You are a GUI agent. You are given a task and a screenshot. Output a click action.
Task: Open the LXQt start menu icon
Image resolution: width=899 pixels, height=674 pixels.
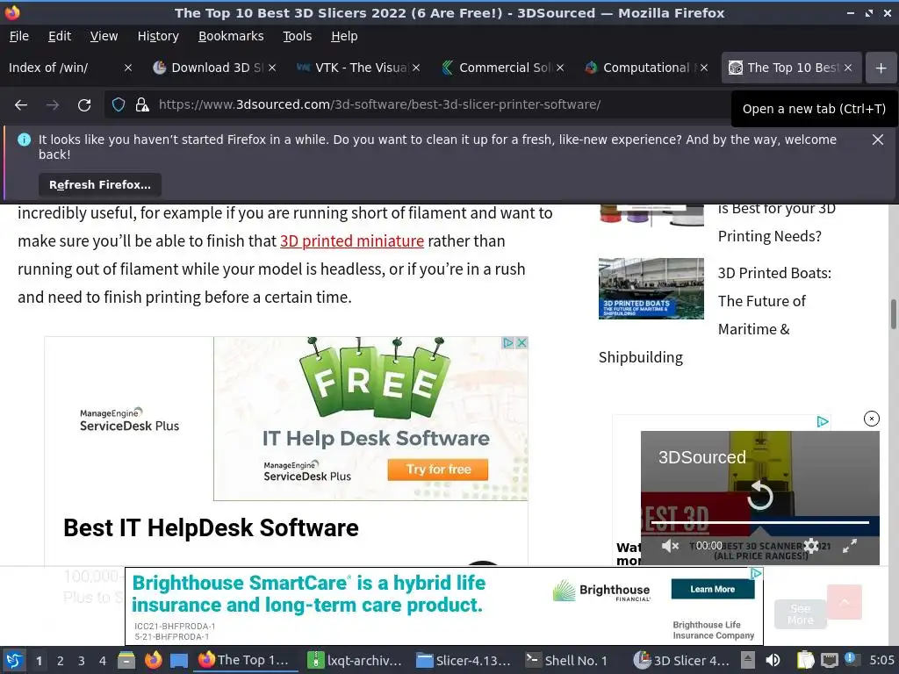14,660
